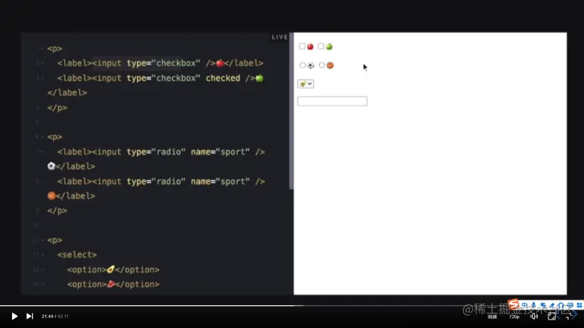Click the red apple emoji label in preview

[311, 46]
